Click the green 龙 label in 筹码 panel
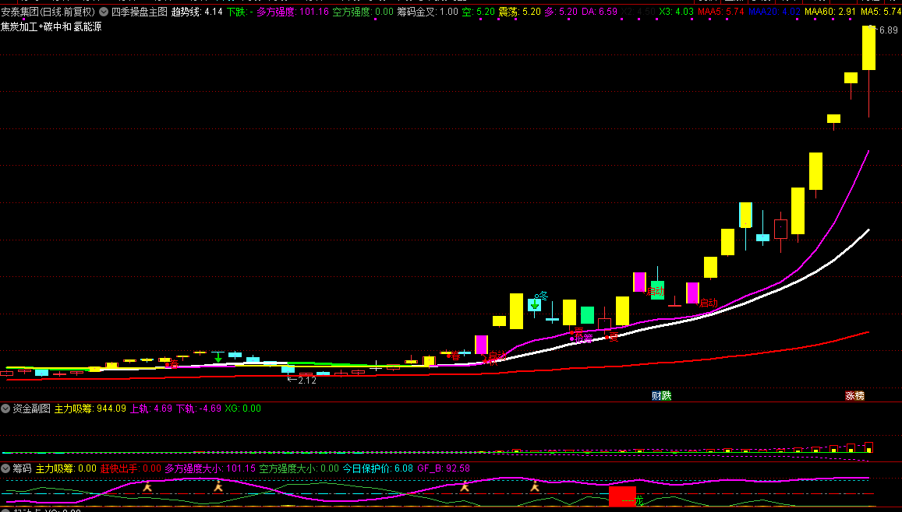 (x=638, y=501)
